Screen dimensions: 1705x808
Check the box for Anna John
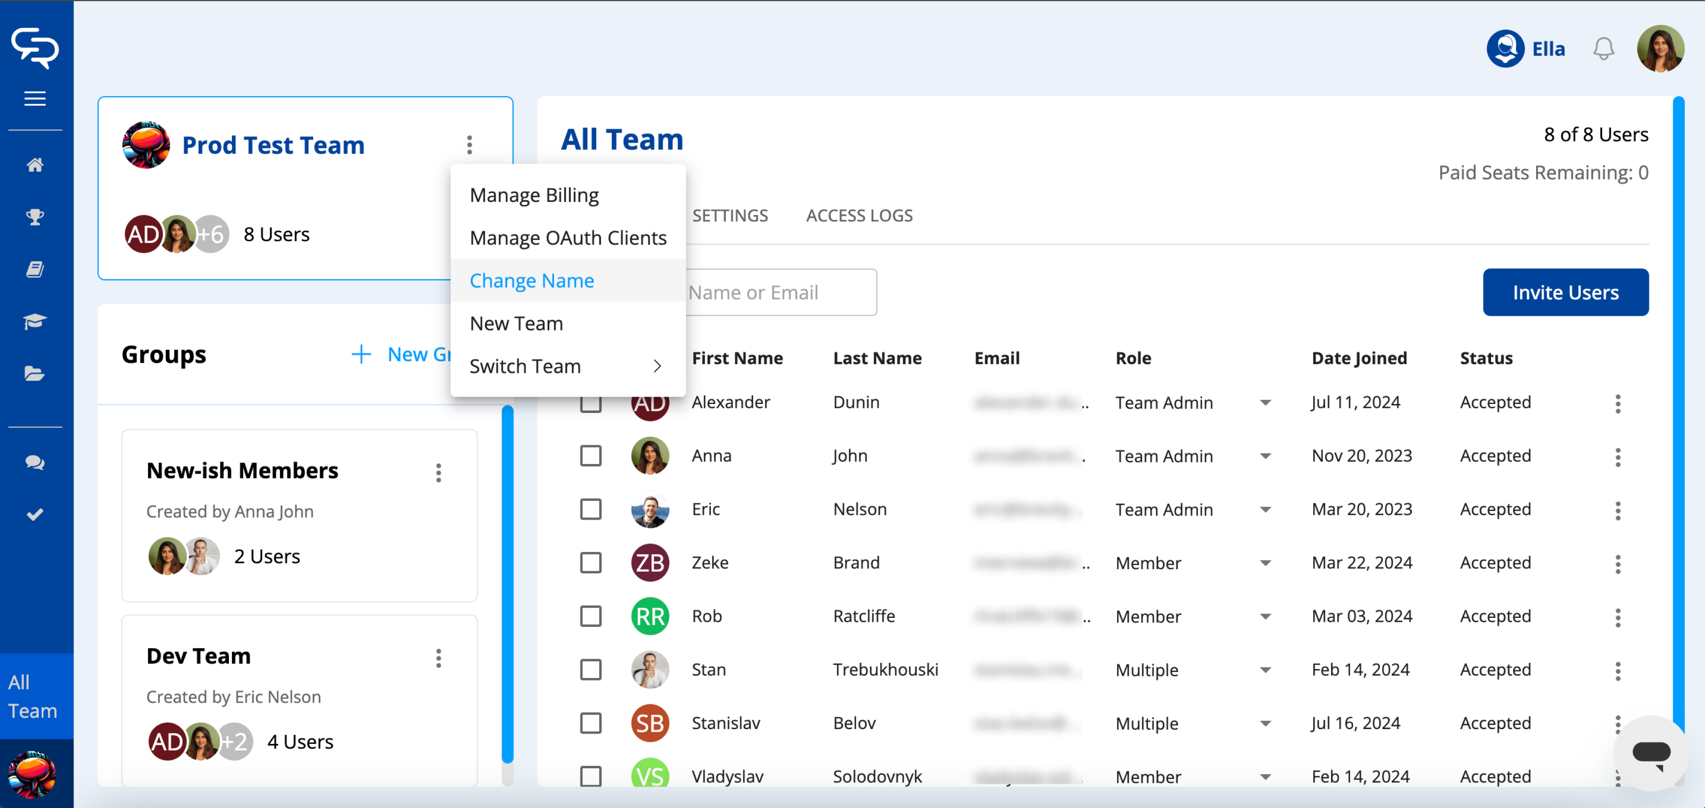tap(590, 456)
